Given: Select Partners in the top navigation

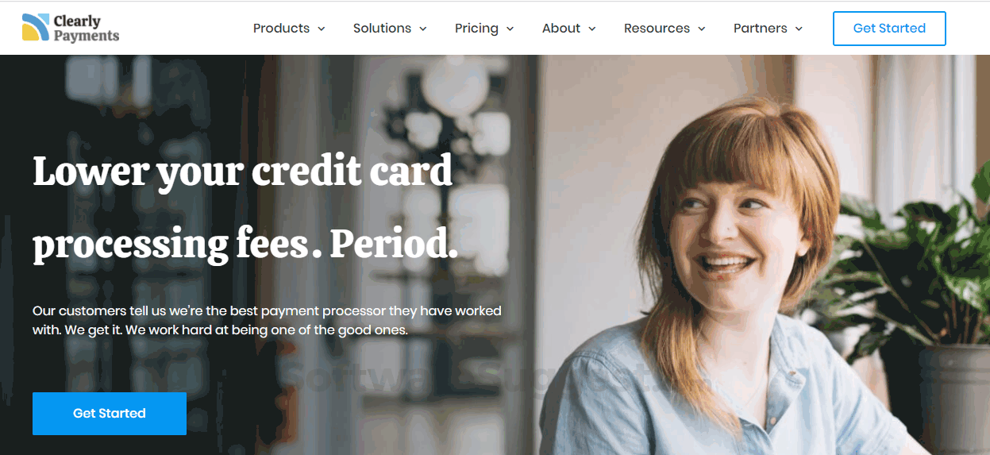Looking at the screenshot, I should pyautogui.click(x=760, y=28).
